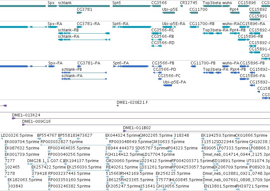
Task: Click the CG11700 gene glyph
Action: pos(194,13)
